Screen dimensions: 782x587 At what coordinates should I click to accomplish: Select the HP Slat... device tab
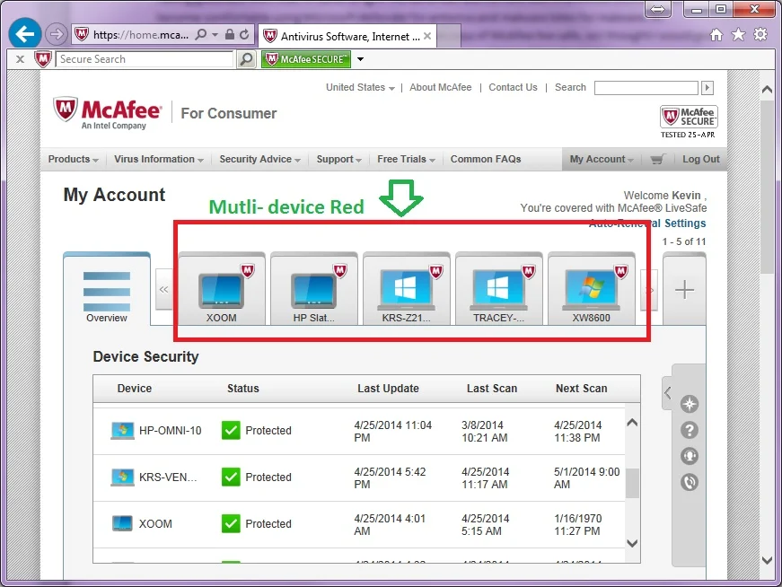coord(313,289)
